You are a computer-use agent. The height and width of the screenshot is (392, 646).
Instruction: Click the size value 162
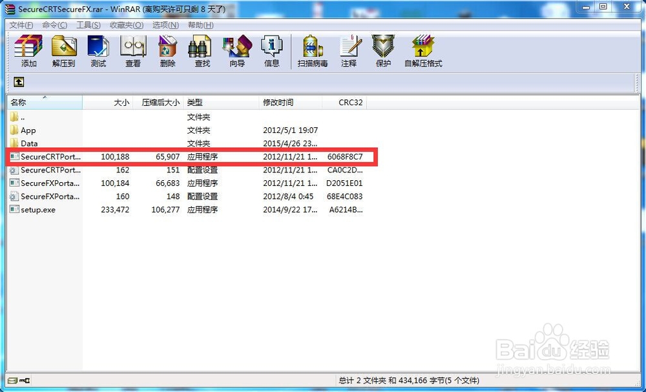tap(123, 170)
